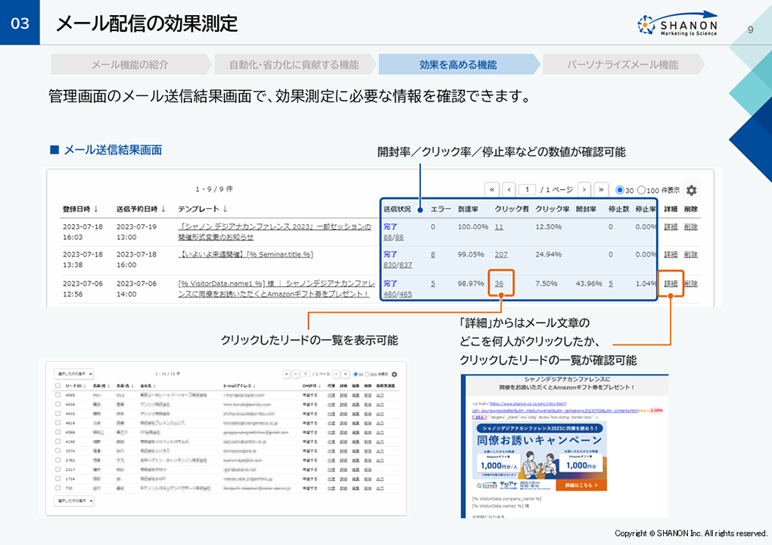
Task: Check the box for lead ID 4819
Action: [x=58, y=423]
